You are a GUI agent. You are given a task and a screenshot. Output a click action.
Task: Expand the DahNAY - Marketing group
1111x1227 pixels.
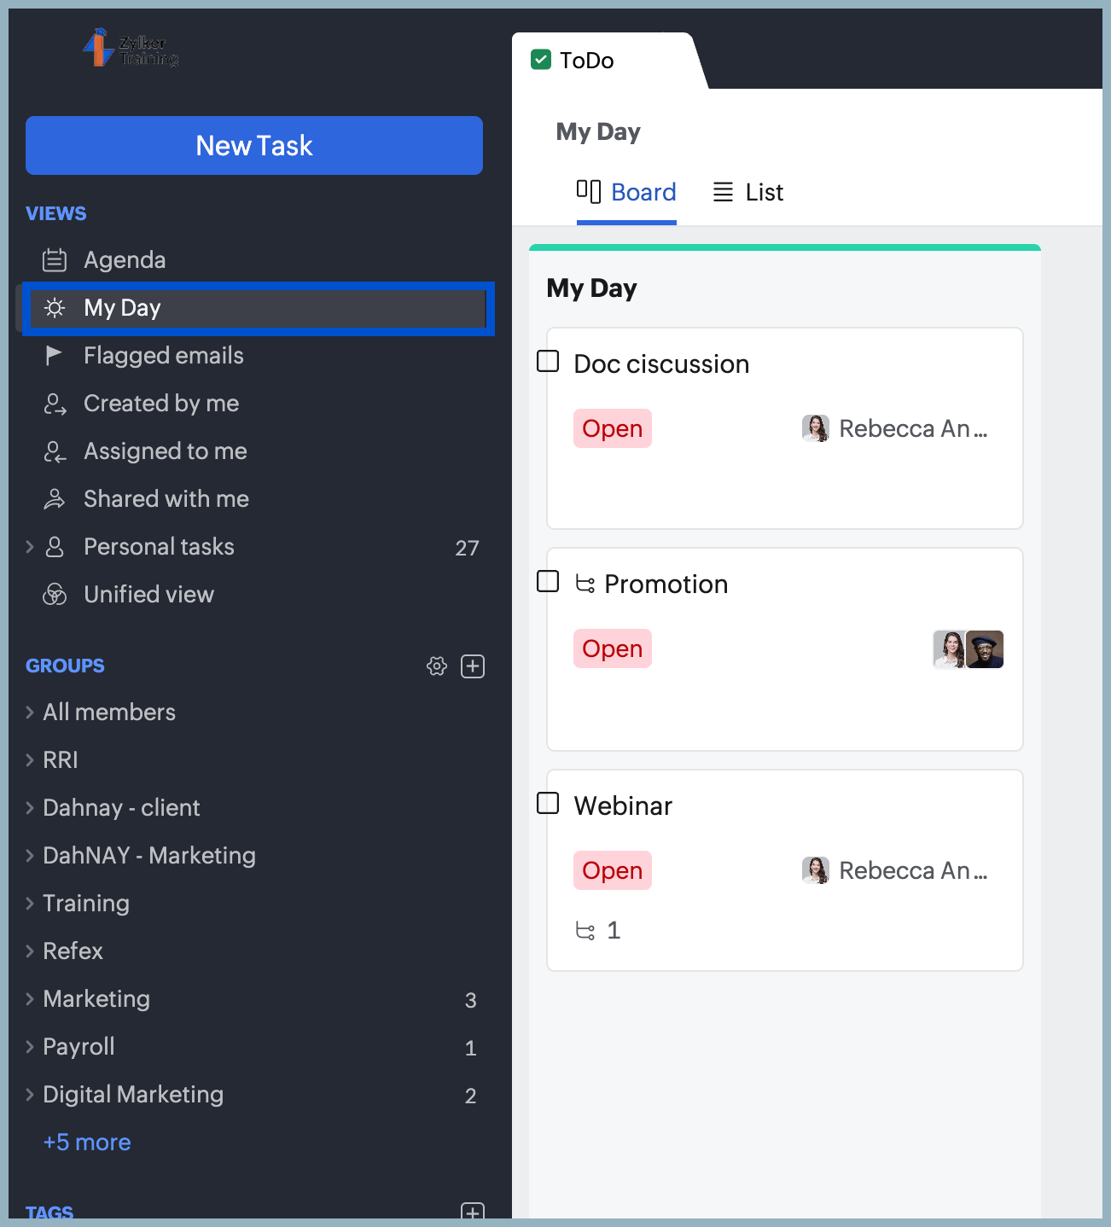(30, 856)
